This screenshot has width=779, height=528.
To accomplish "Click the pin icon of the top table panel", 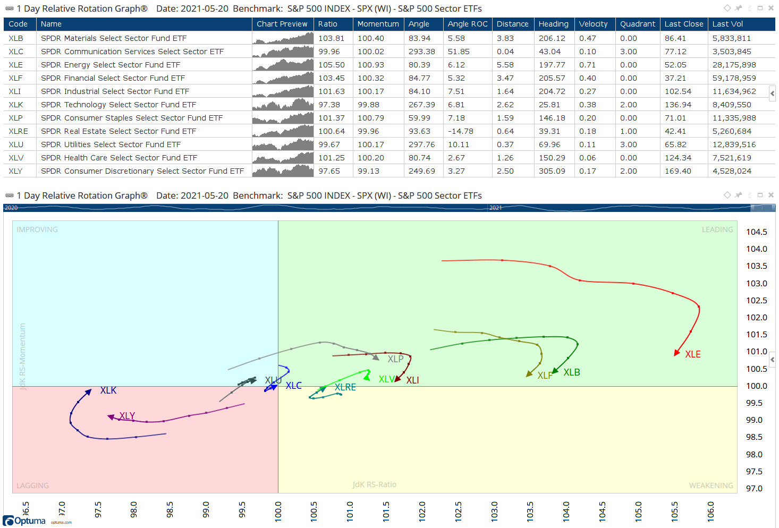I will click(739, 8).
